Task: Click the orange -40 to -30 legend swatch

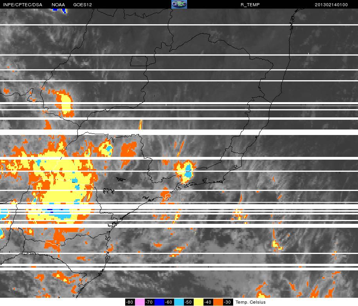Action: coord(218,302)
